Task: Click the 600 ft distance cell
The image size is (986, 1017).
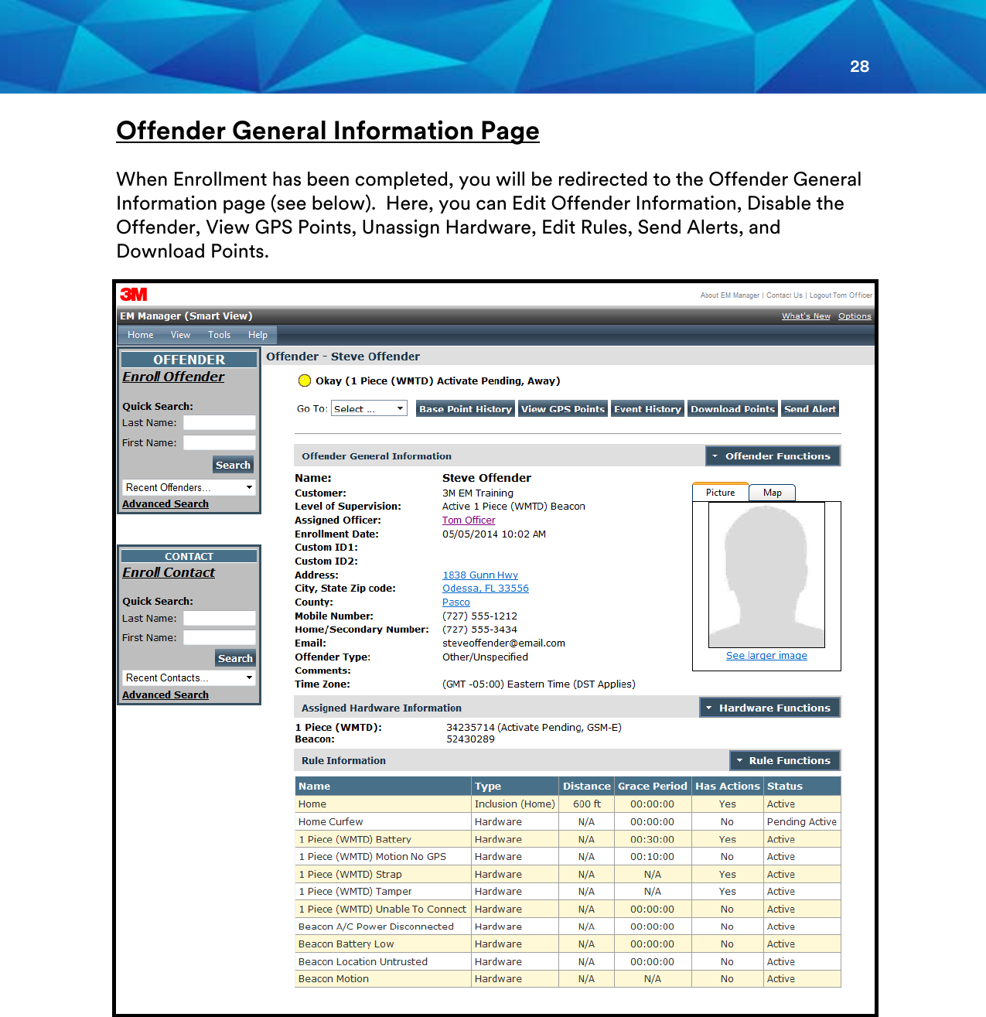Action: [x=586, y=804]
